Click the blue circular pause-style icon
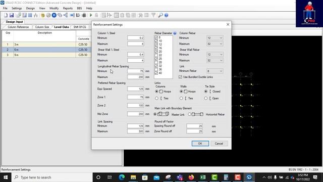 [54, 15]
